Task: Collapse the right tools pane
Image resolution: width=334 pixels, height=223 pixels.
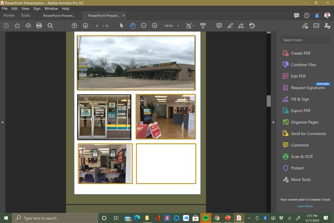Action: [x=272, y=122]
